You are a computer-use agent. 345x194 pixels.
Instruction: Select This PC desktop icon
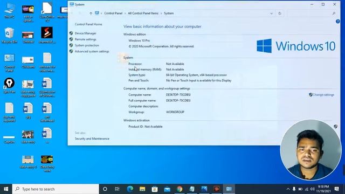[x=9, y=11]
